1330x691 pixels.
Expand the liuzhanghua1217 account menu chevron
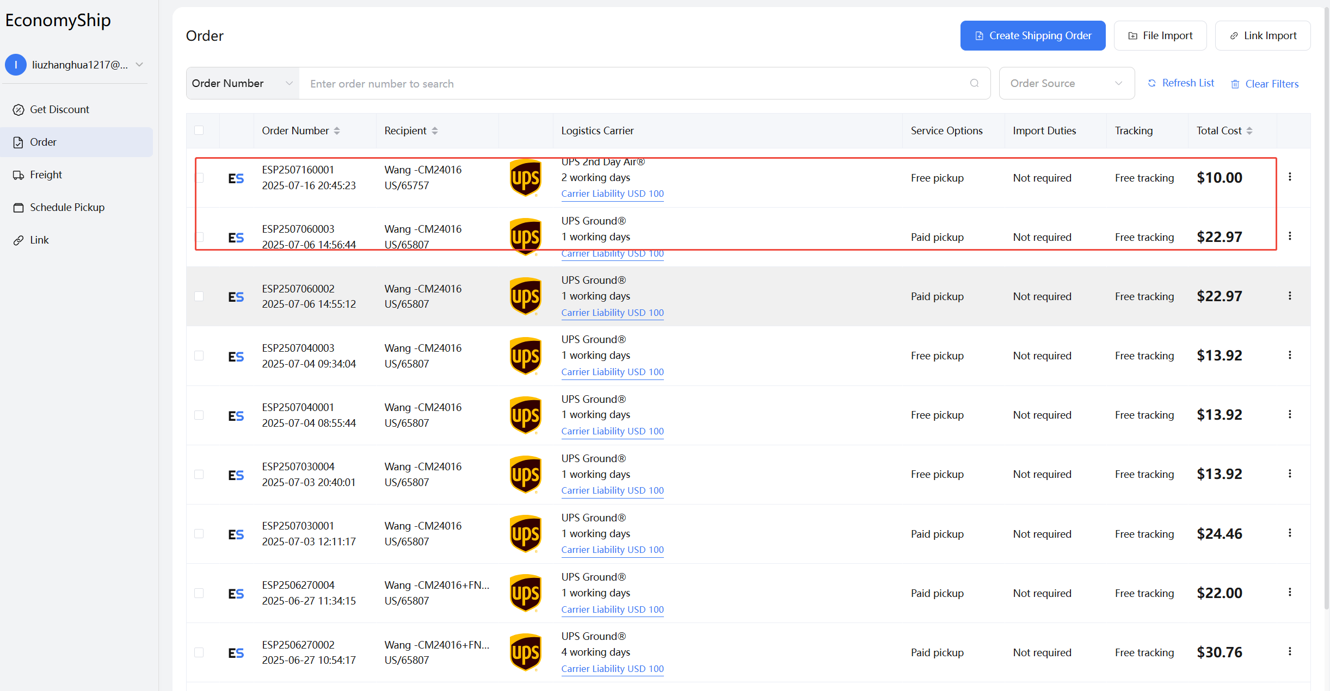[x=140, y=65]
